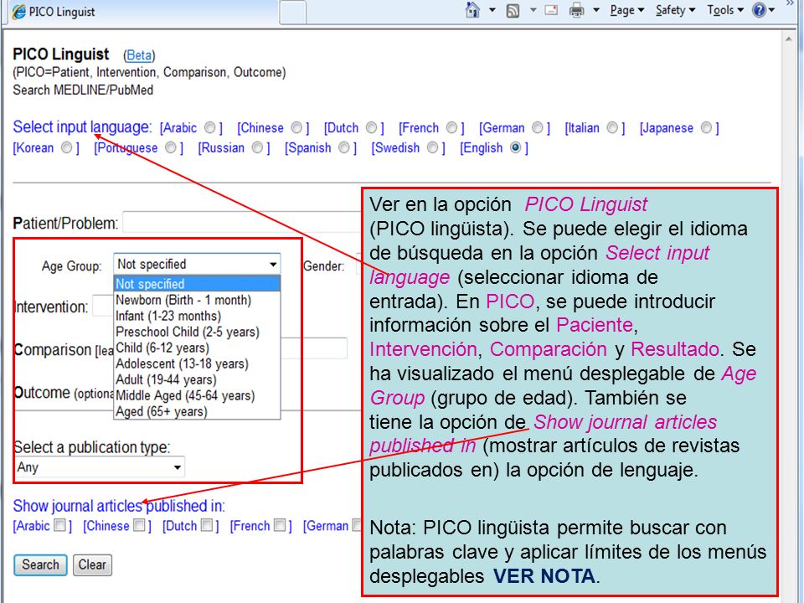This screenshot has width=804, height=603.
Task: Select Dutch as the input language
Action: (372, 127)
